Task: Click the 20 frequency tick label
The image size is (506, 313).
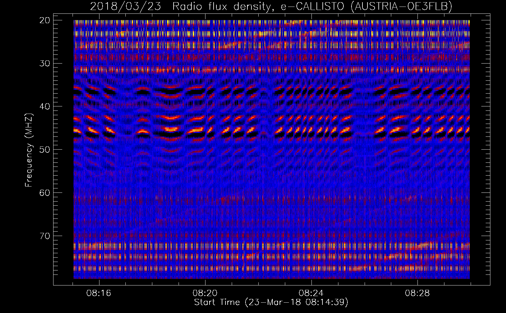Action: [x=45, y=20]
